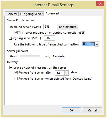This screenshot has width=107, height=118.
Task: Open the Outgoing Server tab
Action: [31, 14]
